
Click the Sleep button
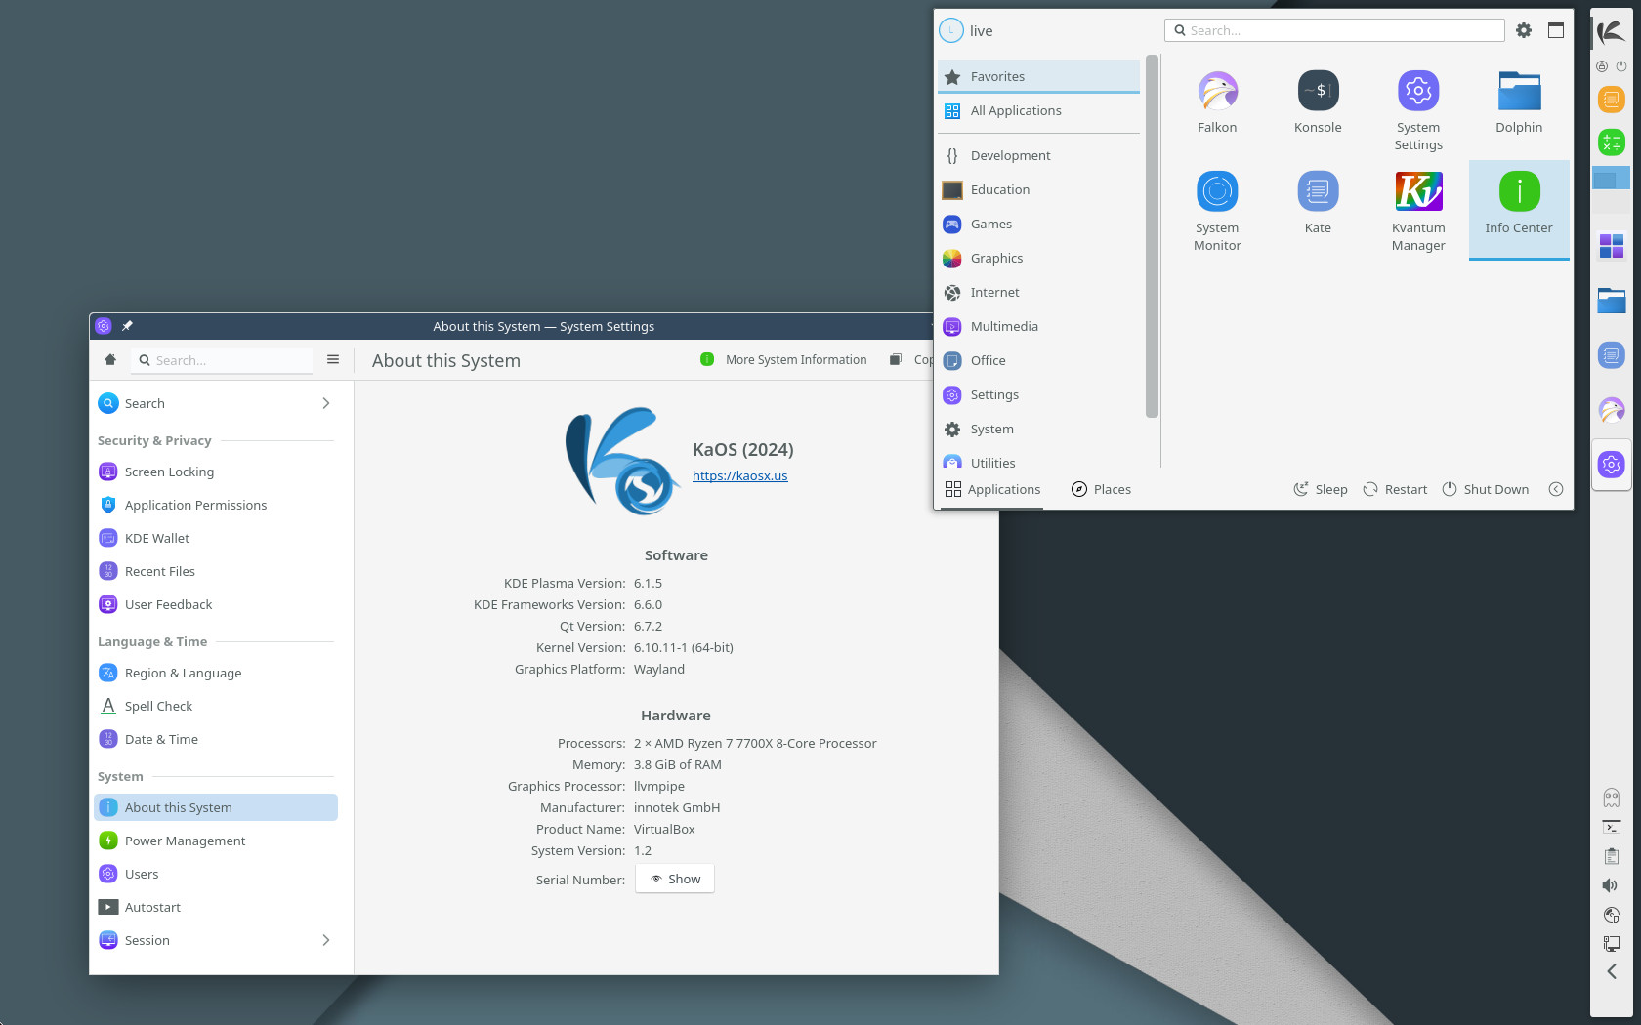click(x=1321, y=489)
